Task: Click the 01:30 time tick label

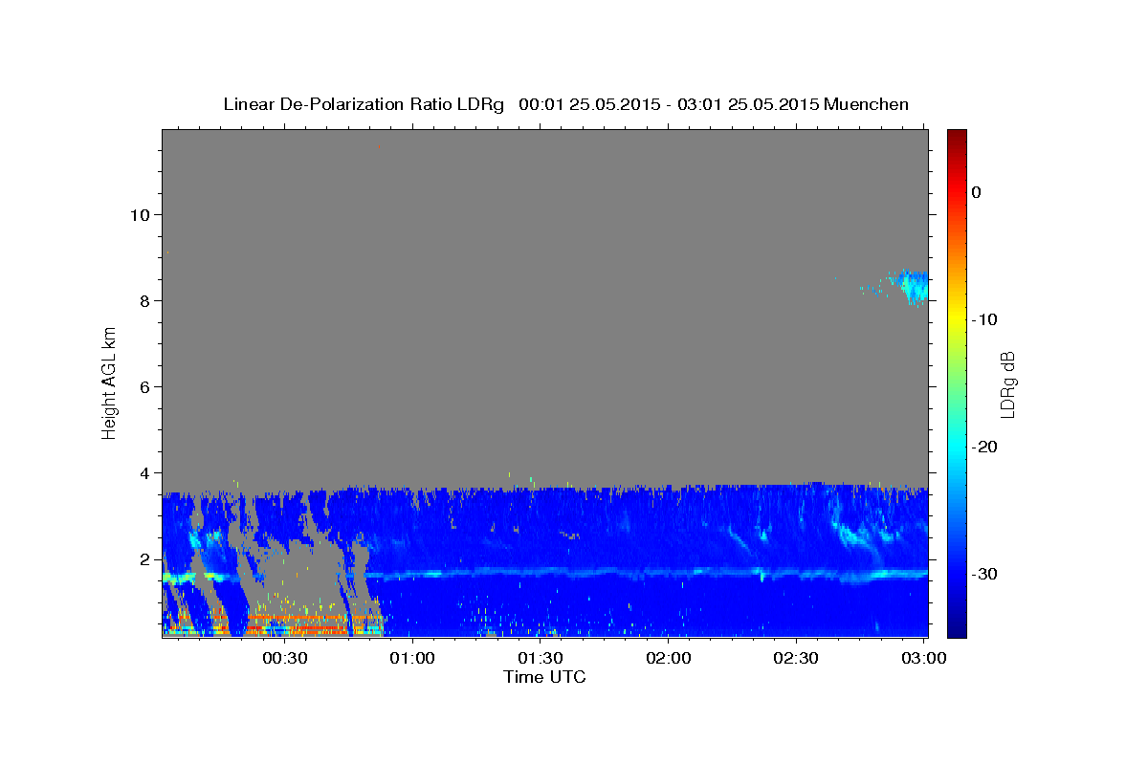Action: 540,658
